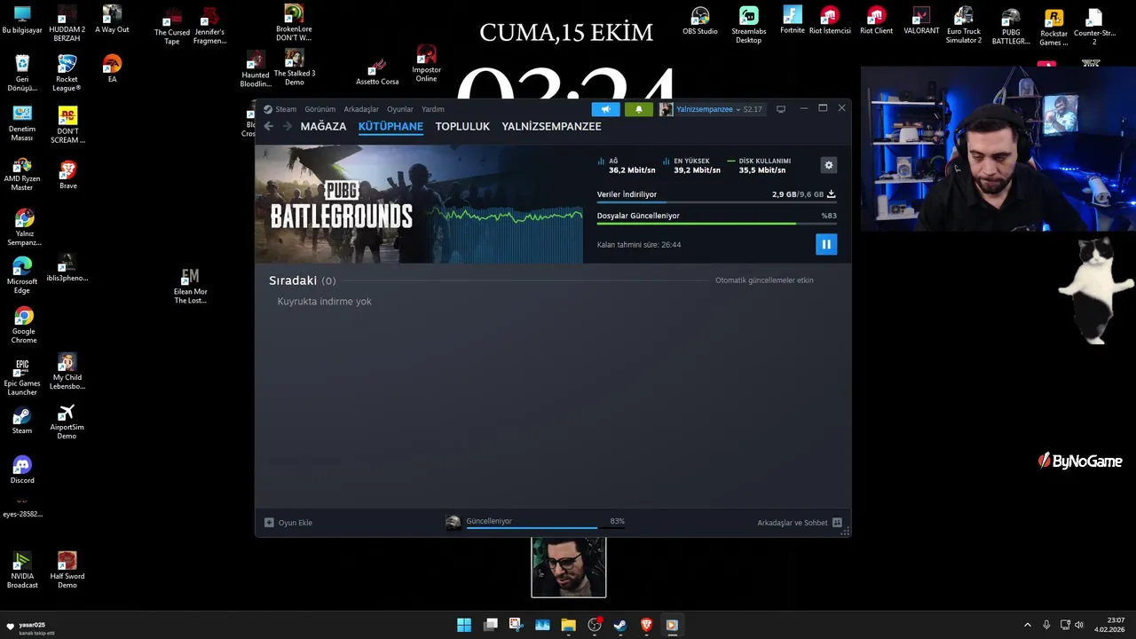Switch to KÜTÜPHANE tab
Image resolution: width=1136 pixels, height=639 pixels.
(390, 126)
